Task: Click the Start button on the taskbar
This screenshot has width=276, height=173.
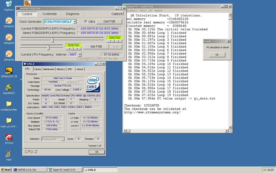Action: (x=6, y=170)
